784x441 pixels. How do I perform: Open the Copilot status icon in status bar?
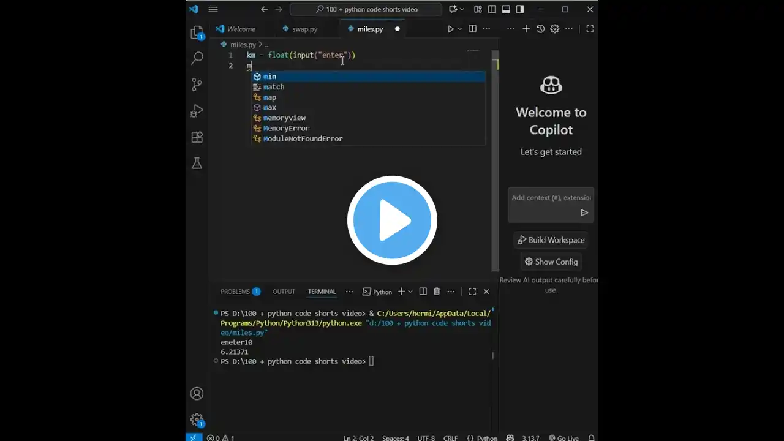[x=510, y=438]
